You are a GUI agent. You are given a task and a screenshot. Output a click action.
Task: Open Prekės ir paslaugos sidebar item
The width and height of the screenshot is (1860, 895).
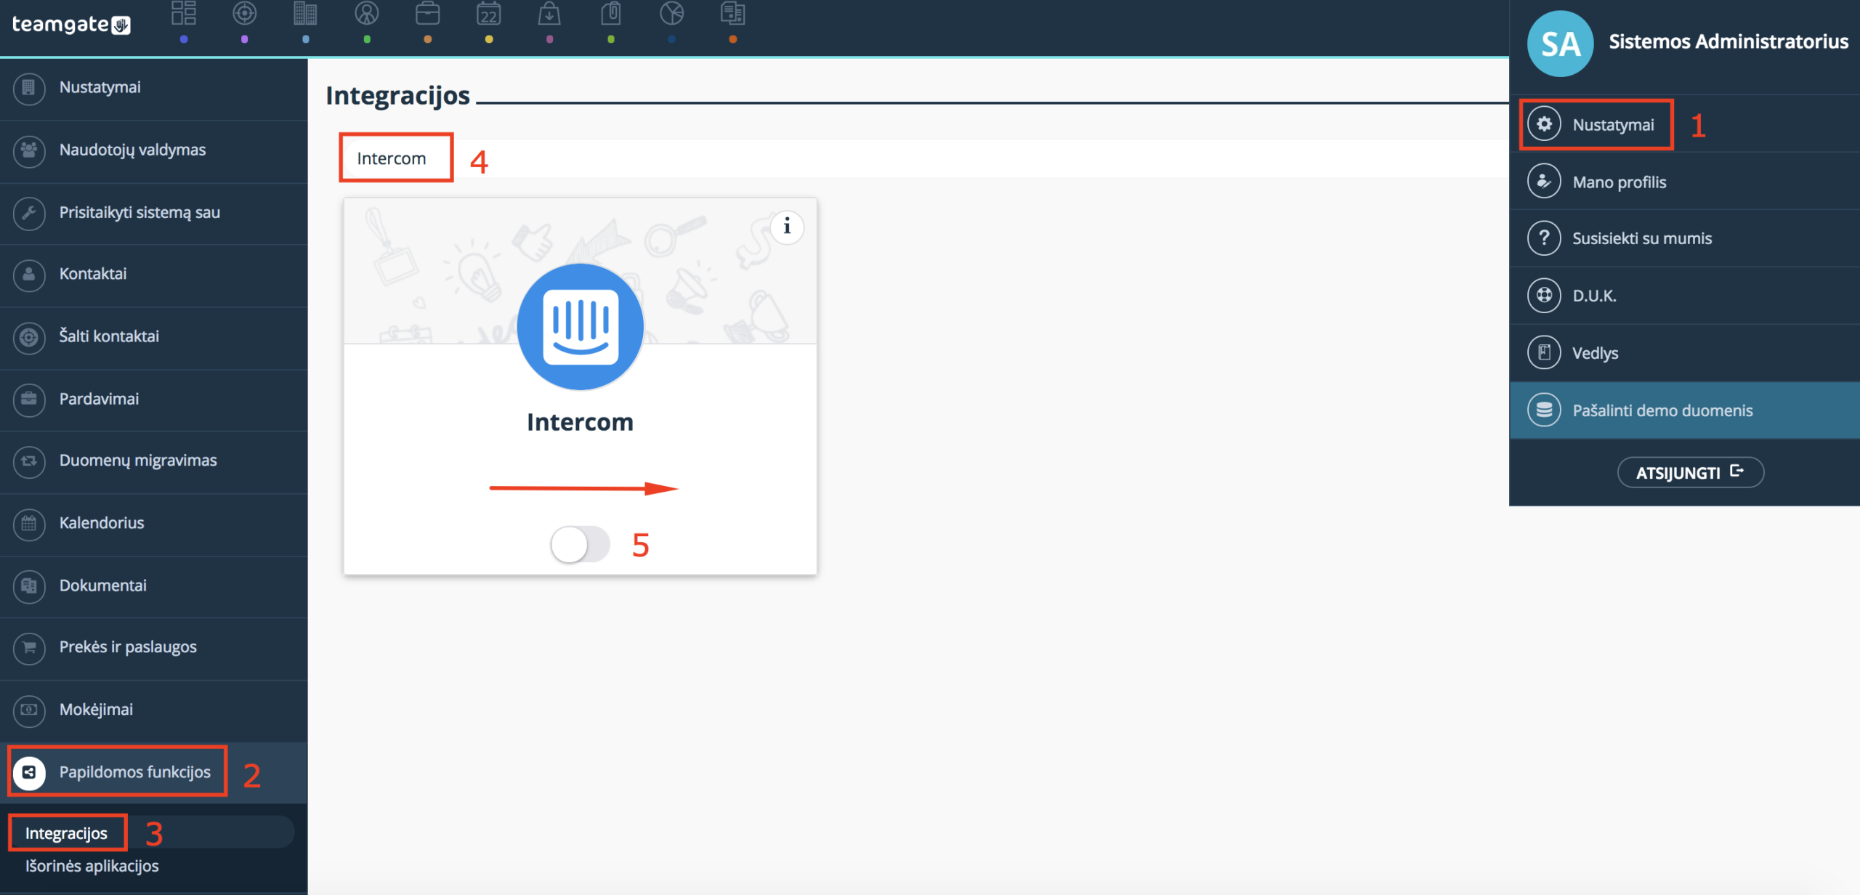[153, 648]
